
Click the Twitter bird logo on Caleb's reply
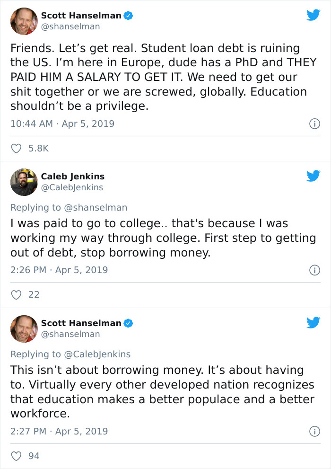click(x=313, y=176)
